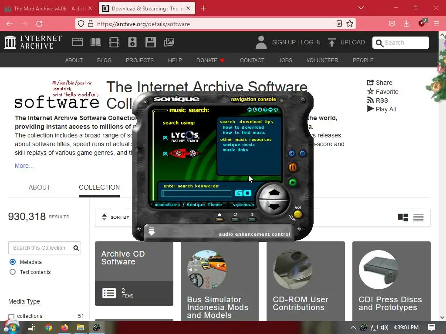This screenshot has height=334, width=446.
Task: Click the RSS feed link
Action: click(x=377, y=100)
